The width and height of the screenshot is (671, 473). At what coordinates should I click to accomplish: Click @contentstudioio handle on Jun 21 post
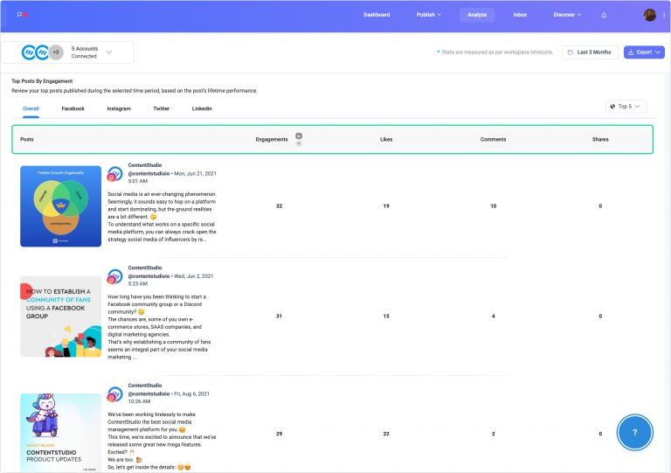click(x=149, y=174)
